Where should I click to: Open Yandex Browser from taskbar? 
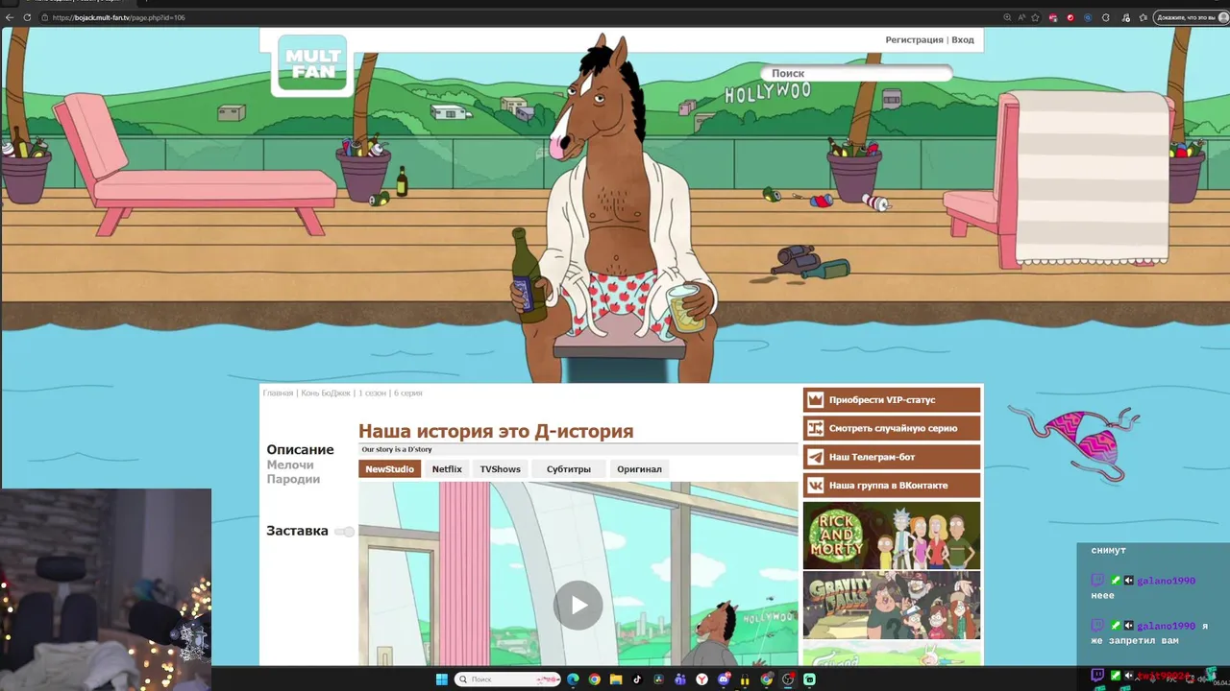[702, 679]
